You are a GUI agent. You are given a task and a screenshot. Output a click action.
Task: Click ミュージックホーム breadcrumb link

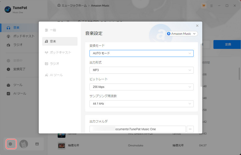[74, 5]
